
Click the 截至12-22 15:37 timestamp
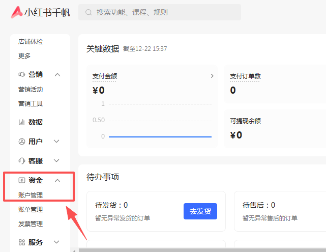pos(145,49)
